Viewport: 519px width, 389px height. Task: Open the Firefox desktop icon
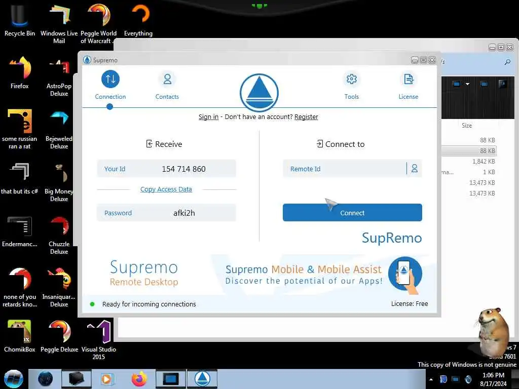point(20,72)
